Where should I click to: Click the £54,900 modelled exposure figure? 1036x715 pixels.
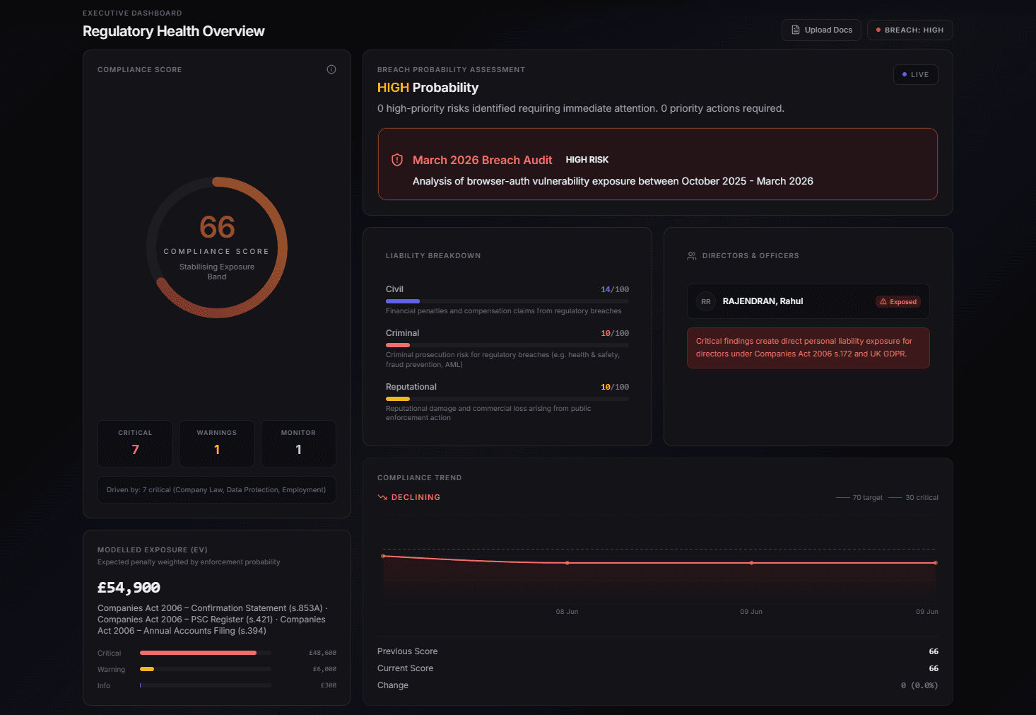point(129,588)
